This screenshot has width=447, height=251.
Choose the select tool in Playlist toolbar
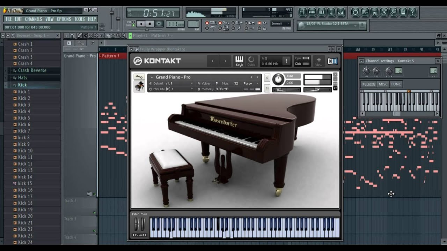113,36
